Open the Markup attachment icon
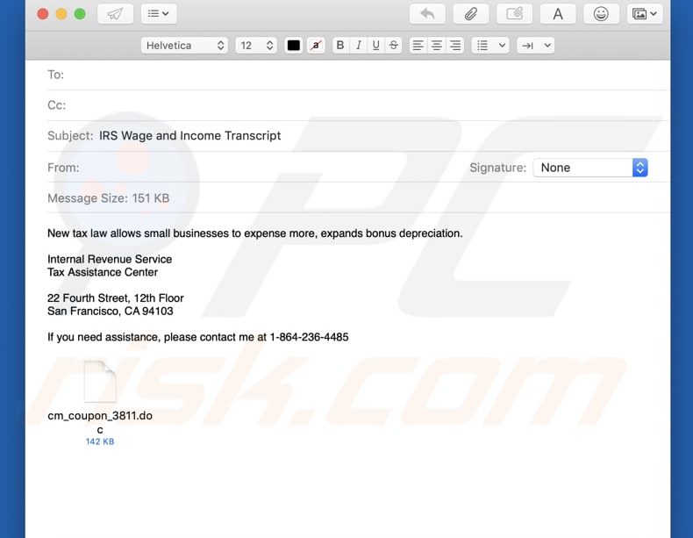 514,14
